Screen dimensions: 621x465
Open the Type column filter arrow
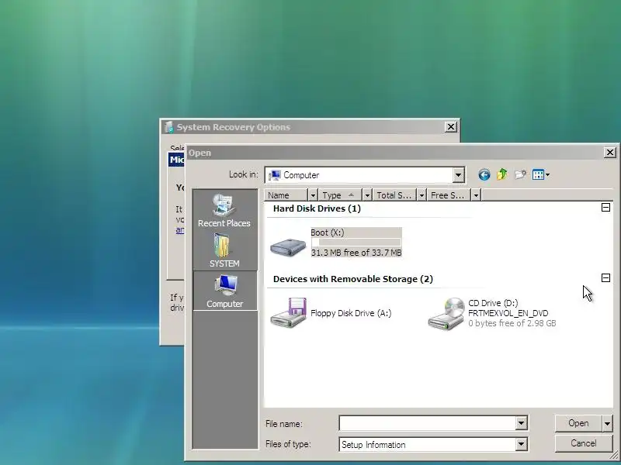point(367,195)
